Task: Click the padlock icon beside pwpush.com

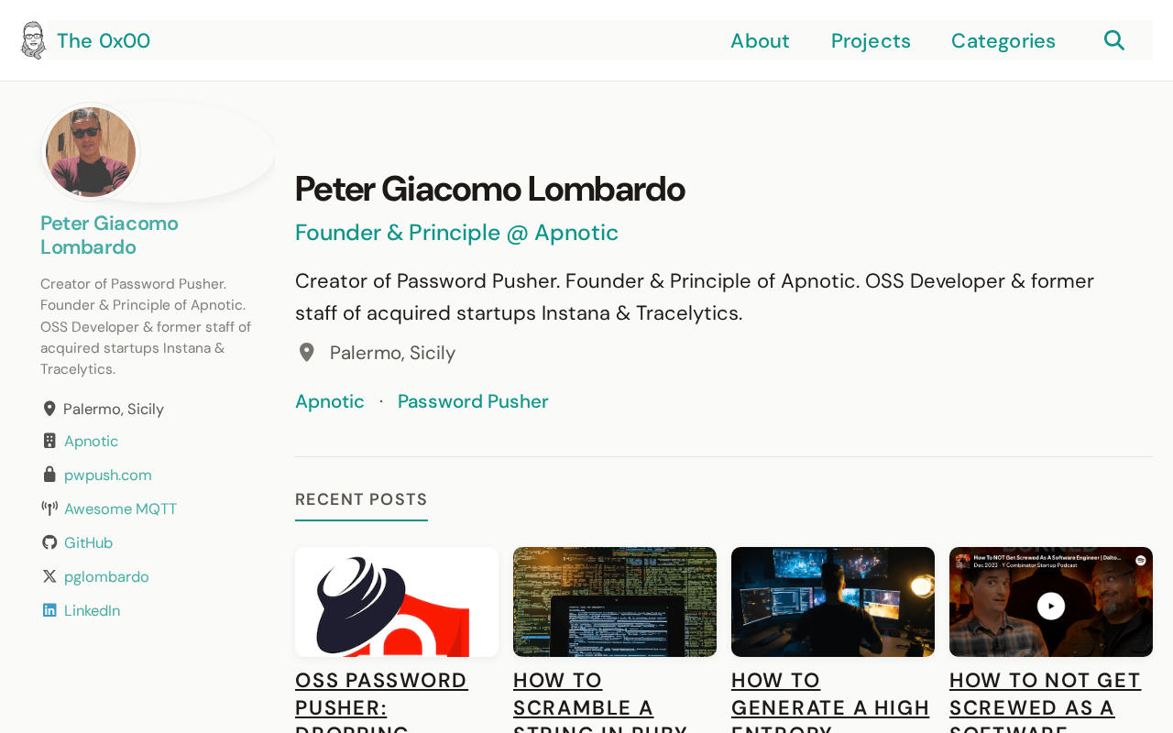Action: (49, 475)
